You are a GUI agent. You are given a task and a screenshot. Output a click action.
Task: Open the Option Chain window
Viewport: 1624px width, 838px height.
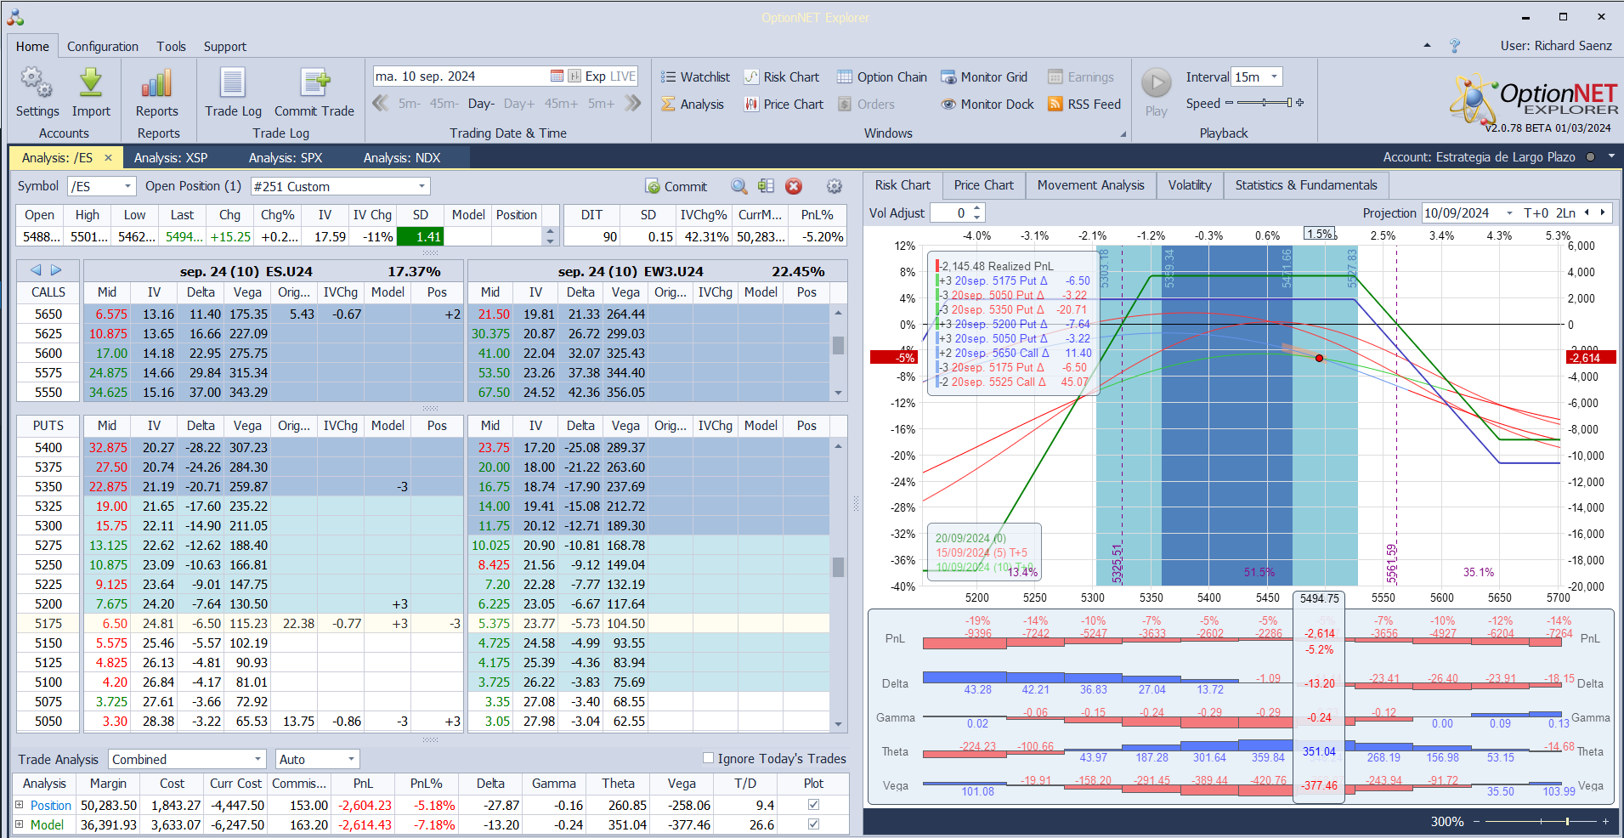click(x=882, y=76)
